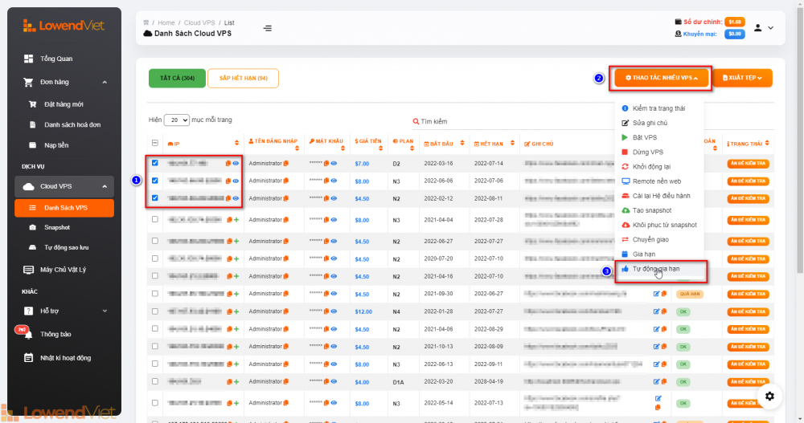
Task: Sort table by Hết hạn column
Action: 512,144
